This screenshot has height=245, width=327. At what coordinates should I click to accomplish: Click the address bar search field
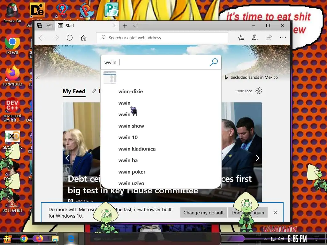pyautogui.click(x=162, y=38)
